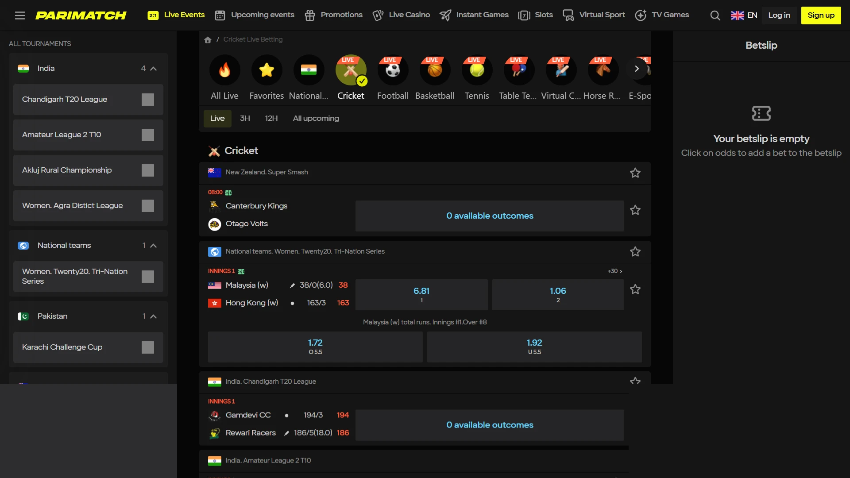
Task: Select the All upcoming tab
Action: pos(316,119)
